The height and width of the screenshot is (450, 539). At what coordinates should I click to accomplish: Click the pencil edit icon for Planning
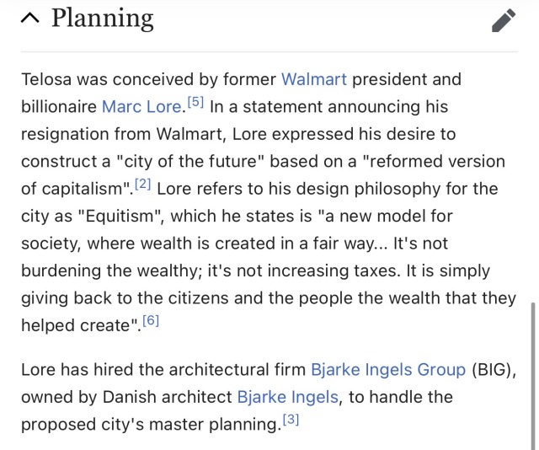503,20
